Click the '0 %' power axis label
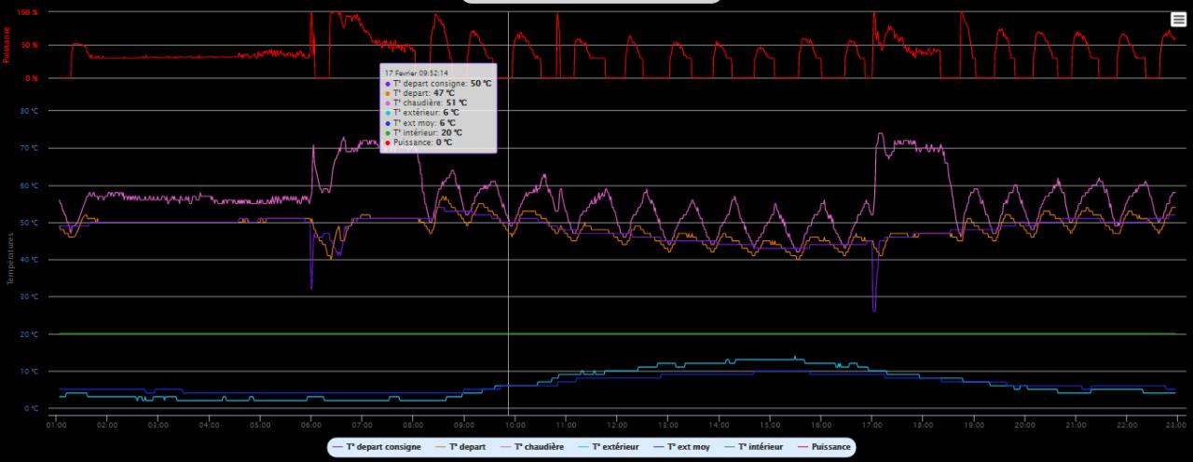This screenshot has width=1193, height=462. (32, 78)
